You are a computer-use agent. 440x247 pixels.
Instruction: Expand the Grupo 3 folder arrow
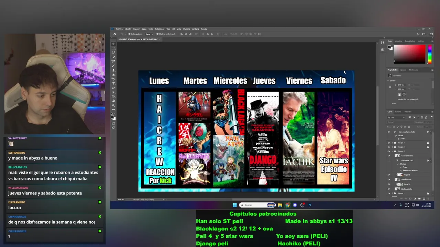point(392,143)
